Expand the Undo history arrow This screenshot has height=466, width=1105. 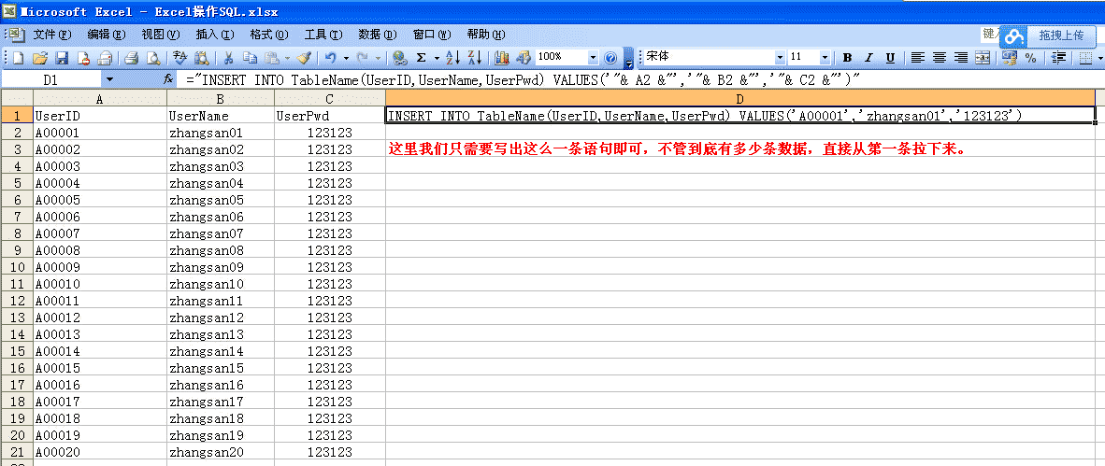pyautogui.click(x=345, y=58)
